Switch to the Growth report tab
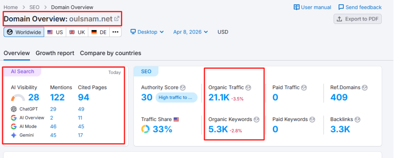 point(55,53)
